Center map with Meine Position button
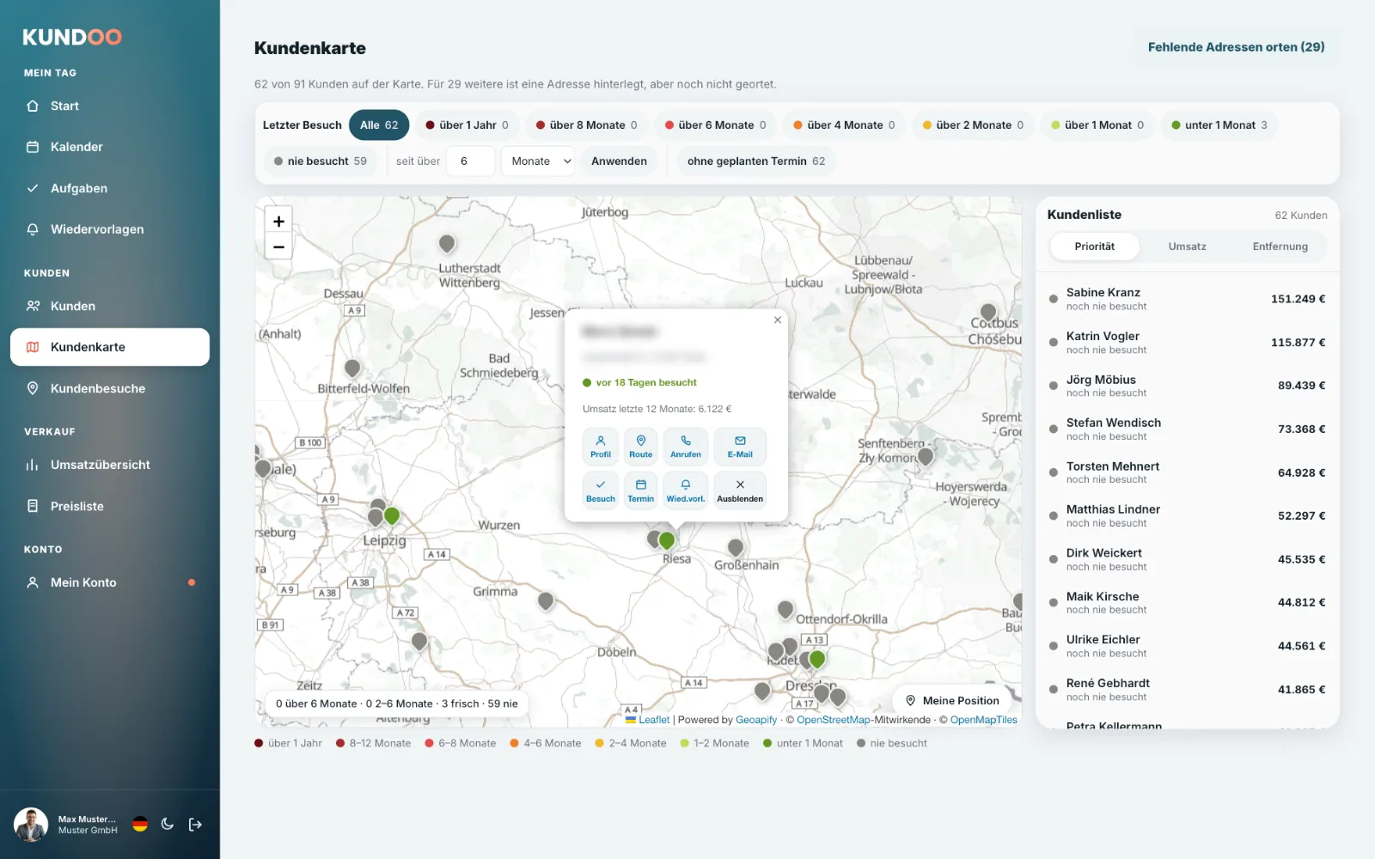This screenshot has height=859, width=1375. [952, 701]
